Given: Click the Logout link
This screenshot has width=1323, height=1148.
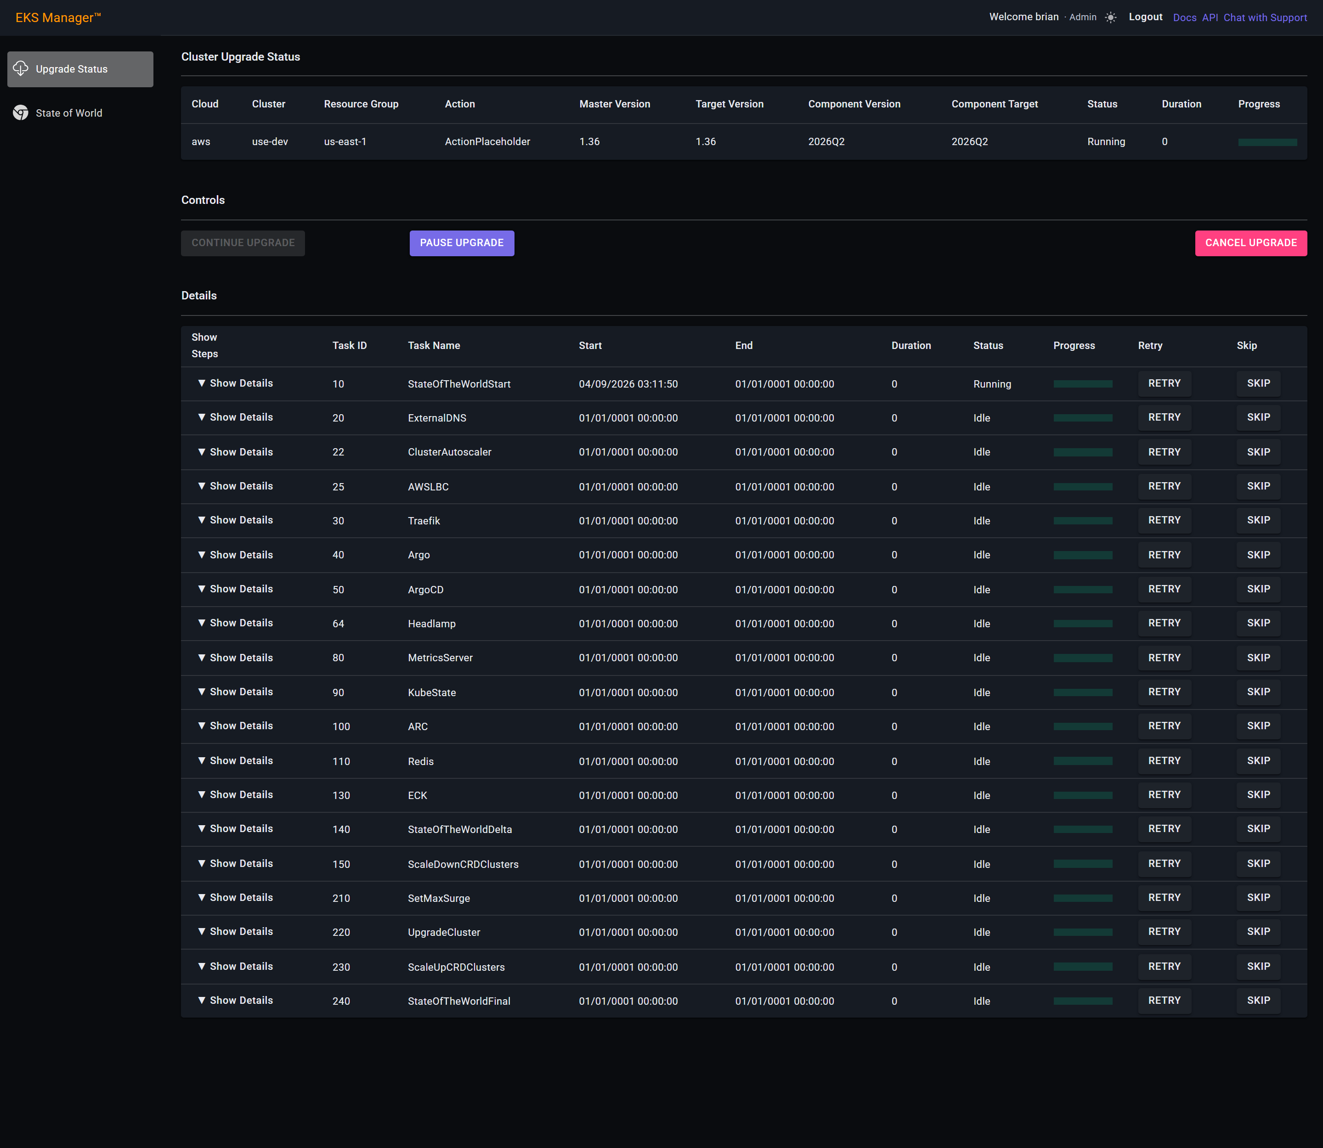Looking at the screenshot, I should click(1145, 17).
